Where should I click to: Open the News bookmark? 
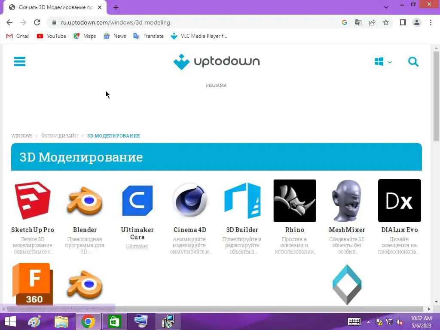[114, 36]
